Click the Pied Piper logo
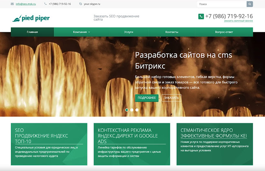 pyautogui.click(x=31, y=18)
